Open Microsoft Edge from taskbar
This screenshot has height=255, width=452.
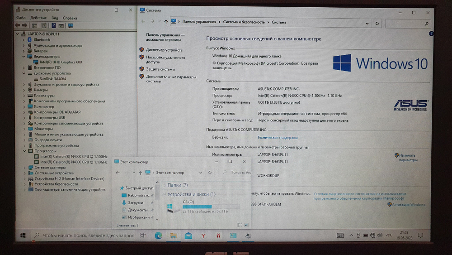point(158,236)
